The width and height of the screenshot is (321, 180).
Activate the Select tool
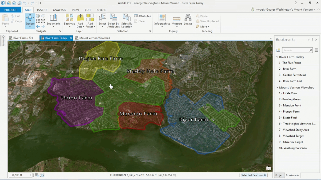102,20
